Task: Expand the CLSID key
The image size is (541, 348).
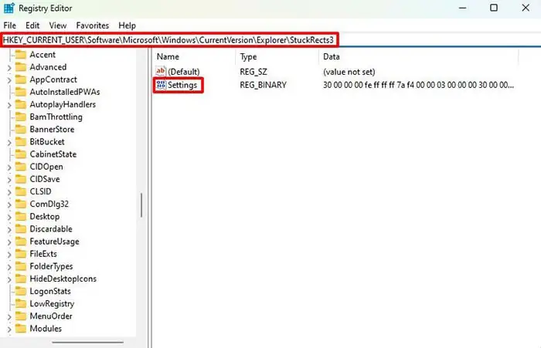Action: 9,192
